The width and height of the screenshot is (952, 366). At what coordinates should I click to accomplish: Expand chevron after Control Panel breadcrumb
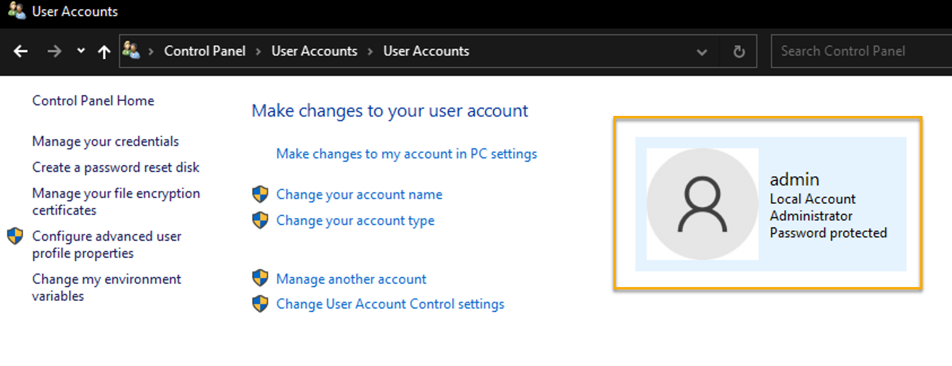[x=258, y=51]
